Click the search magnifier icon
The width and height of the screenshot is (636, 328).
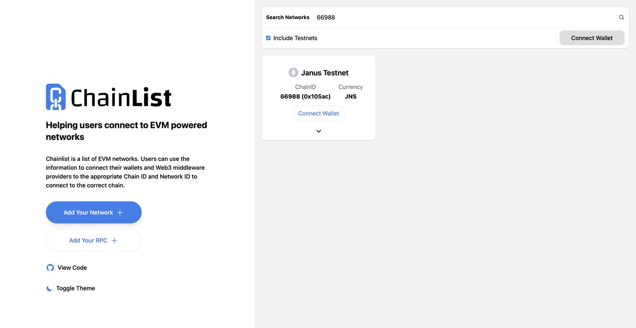[x=622, y=17]
